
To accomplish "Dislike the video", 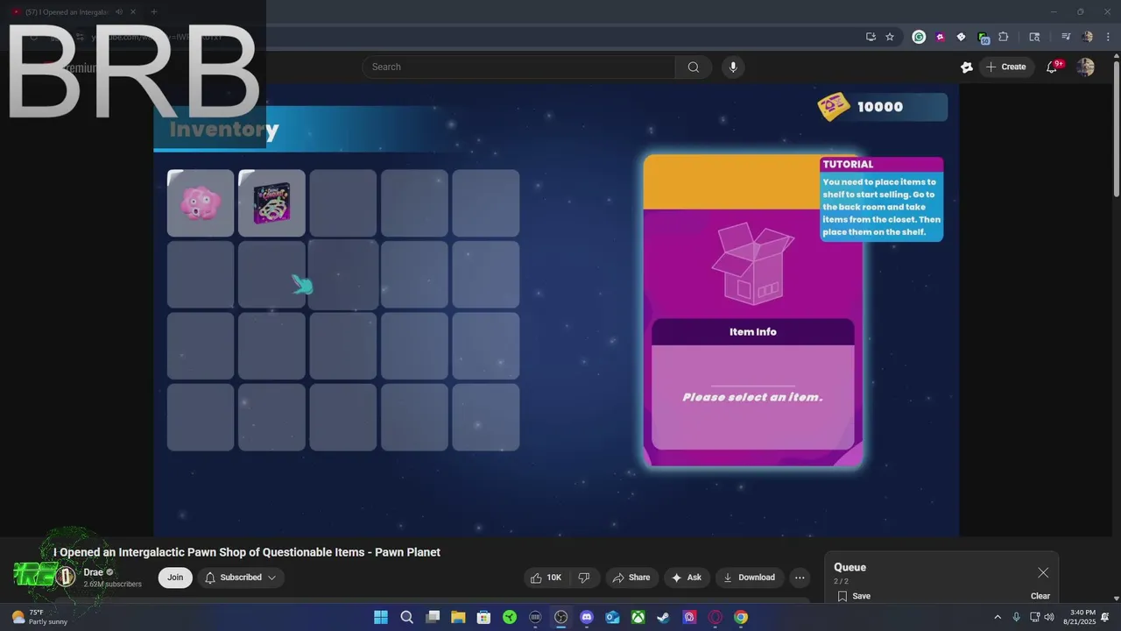I will pyautogui.click(x=584, y=578).
